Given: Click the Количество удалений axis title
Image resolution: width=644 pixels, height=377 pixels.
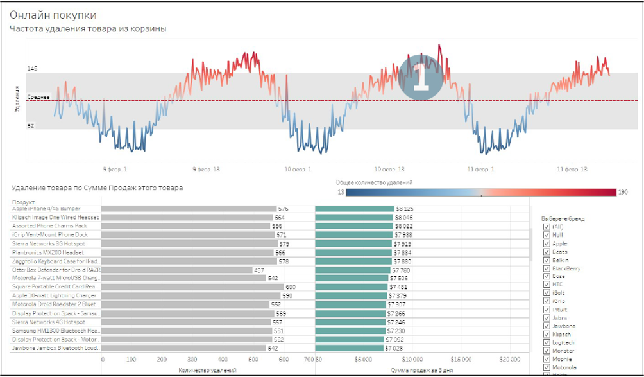Looking at the screenshot, I should click(208, 371).
